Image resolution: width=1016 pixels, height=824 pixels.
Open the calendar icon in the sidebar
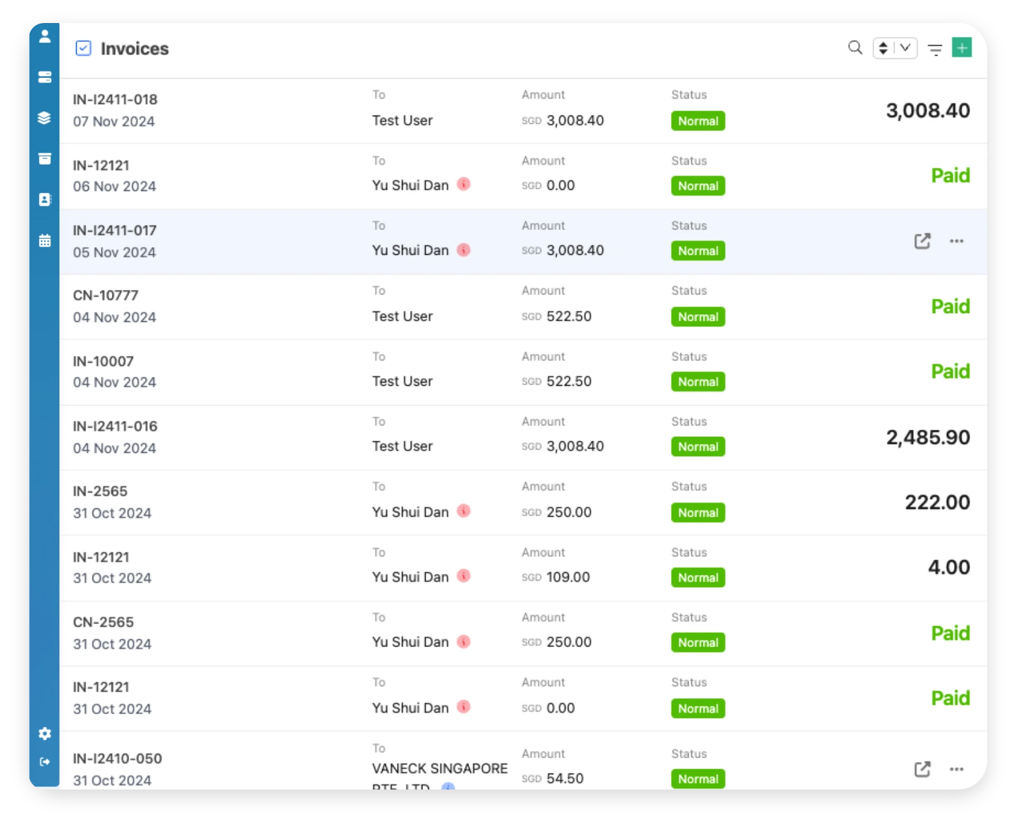(x=45, y=241)
